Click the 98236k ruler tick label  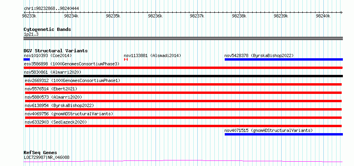pyautogui.click(x=155, y=16)
